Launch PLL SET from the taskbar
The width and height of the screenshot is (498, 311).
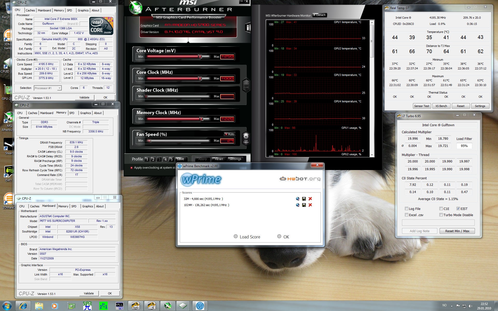119,306
